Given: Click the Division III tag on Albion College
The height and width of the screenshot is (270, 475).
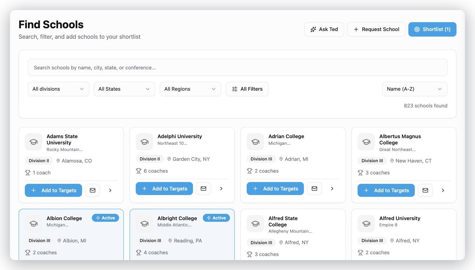Looking at the screenshot, I should click(x=39, y=241).
